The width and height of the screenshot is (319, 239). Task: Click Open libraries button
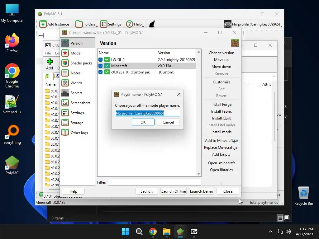click(x=221, y=170)
